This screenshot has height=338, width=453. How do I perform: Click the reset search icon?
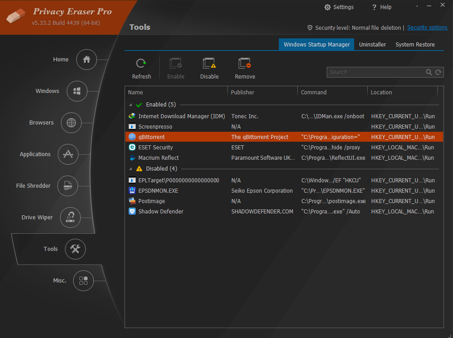click(438, 72)
